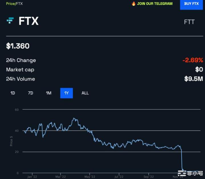Image resolution: width=205 pixels, height=179 pixels.
Task: Go to Price in the breadcrumb
Action: [x=10, y=4]
